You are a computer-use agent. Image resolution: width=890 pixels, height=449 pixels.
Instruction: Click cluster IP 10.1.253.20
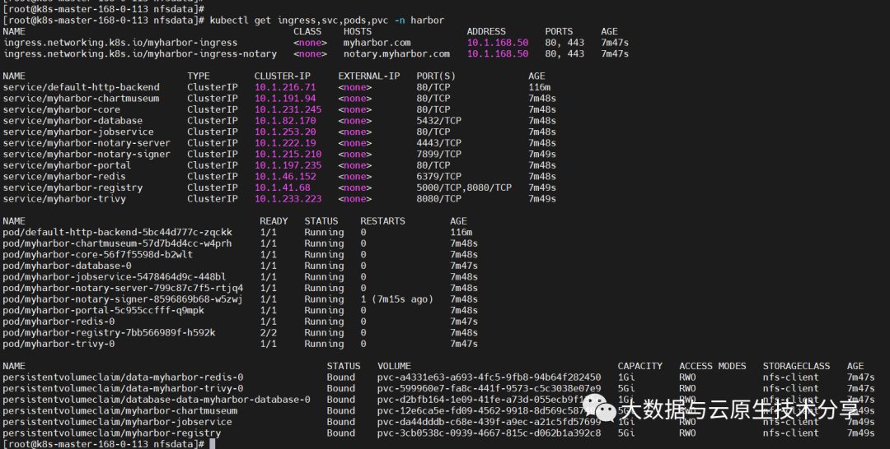pos(285,132)
